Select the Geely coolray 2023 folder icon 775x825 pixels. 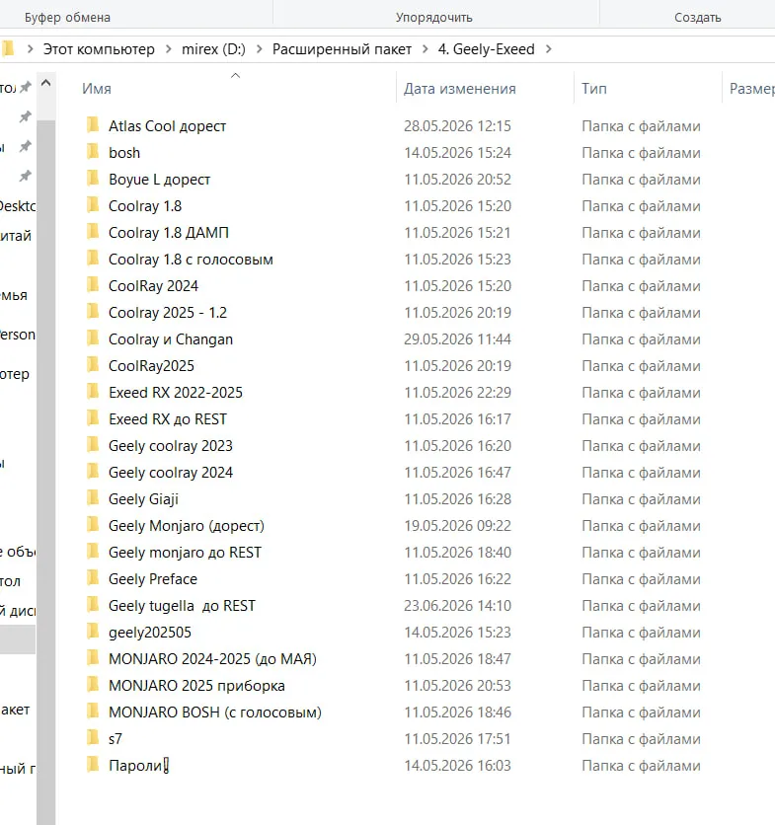(93, 445)
